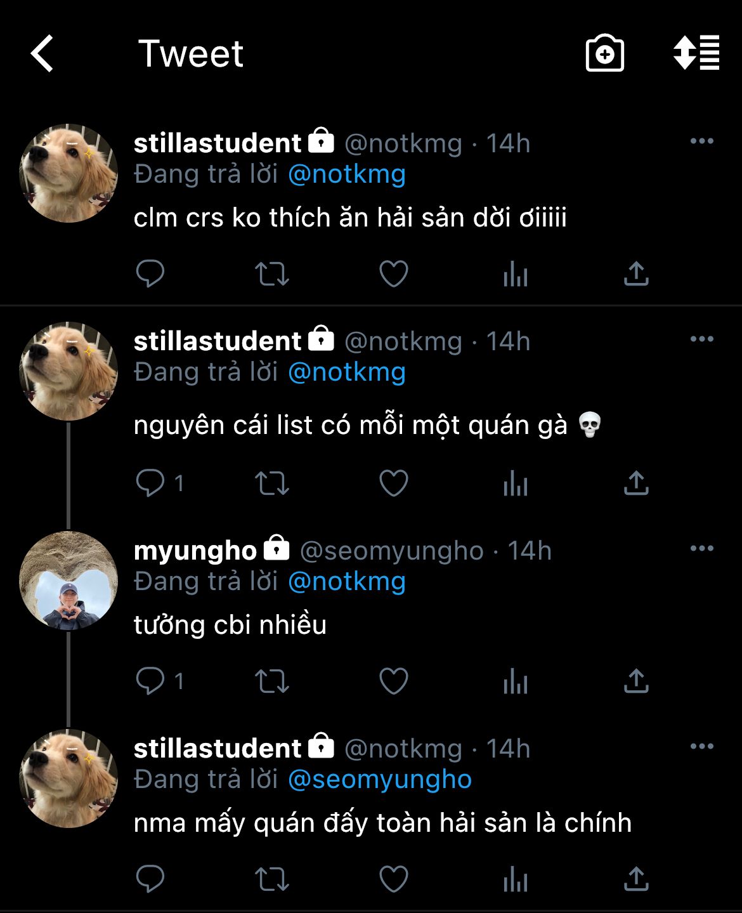Like the 'nguyên cái list' tweet
Screen dimensions: 742x913
click(393, 483)
